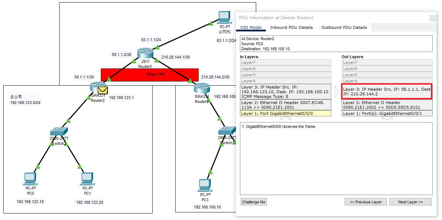Click the Router3 ISR4331 router icon
This screenshot has height=220, width=442.
(x=202, y=88)
